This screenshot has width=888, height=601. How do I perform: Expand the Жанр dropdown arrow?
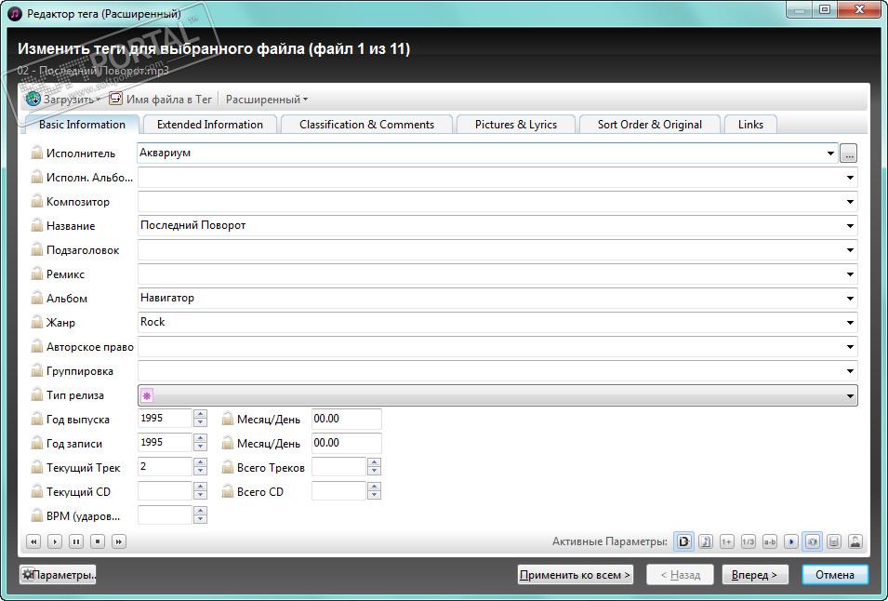tap(850, 322)
